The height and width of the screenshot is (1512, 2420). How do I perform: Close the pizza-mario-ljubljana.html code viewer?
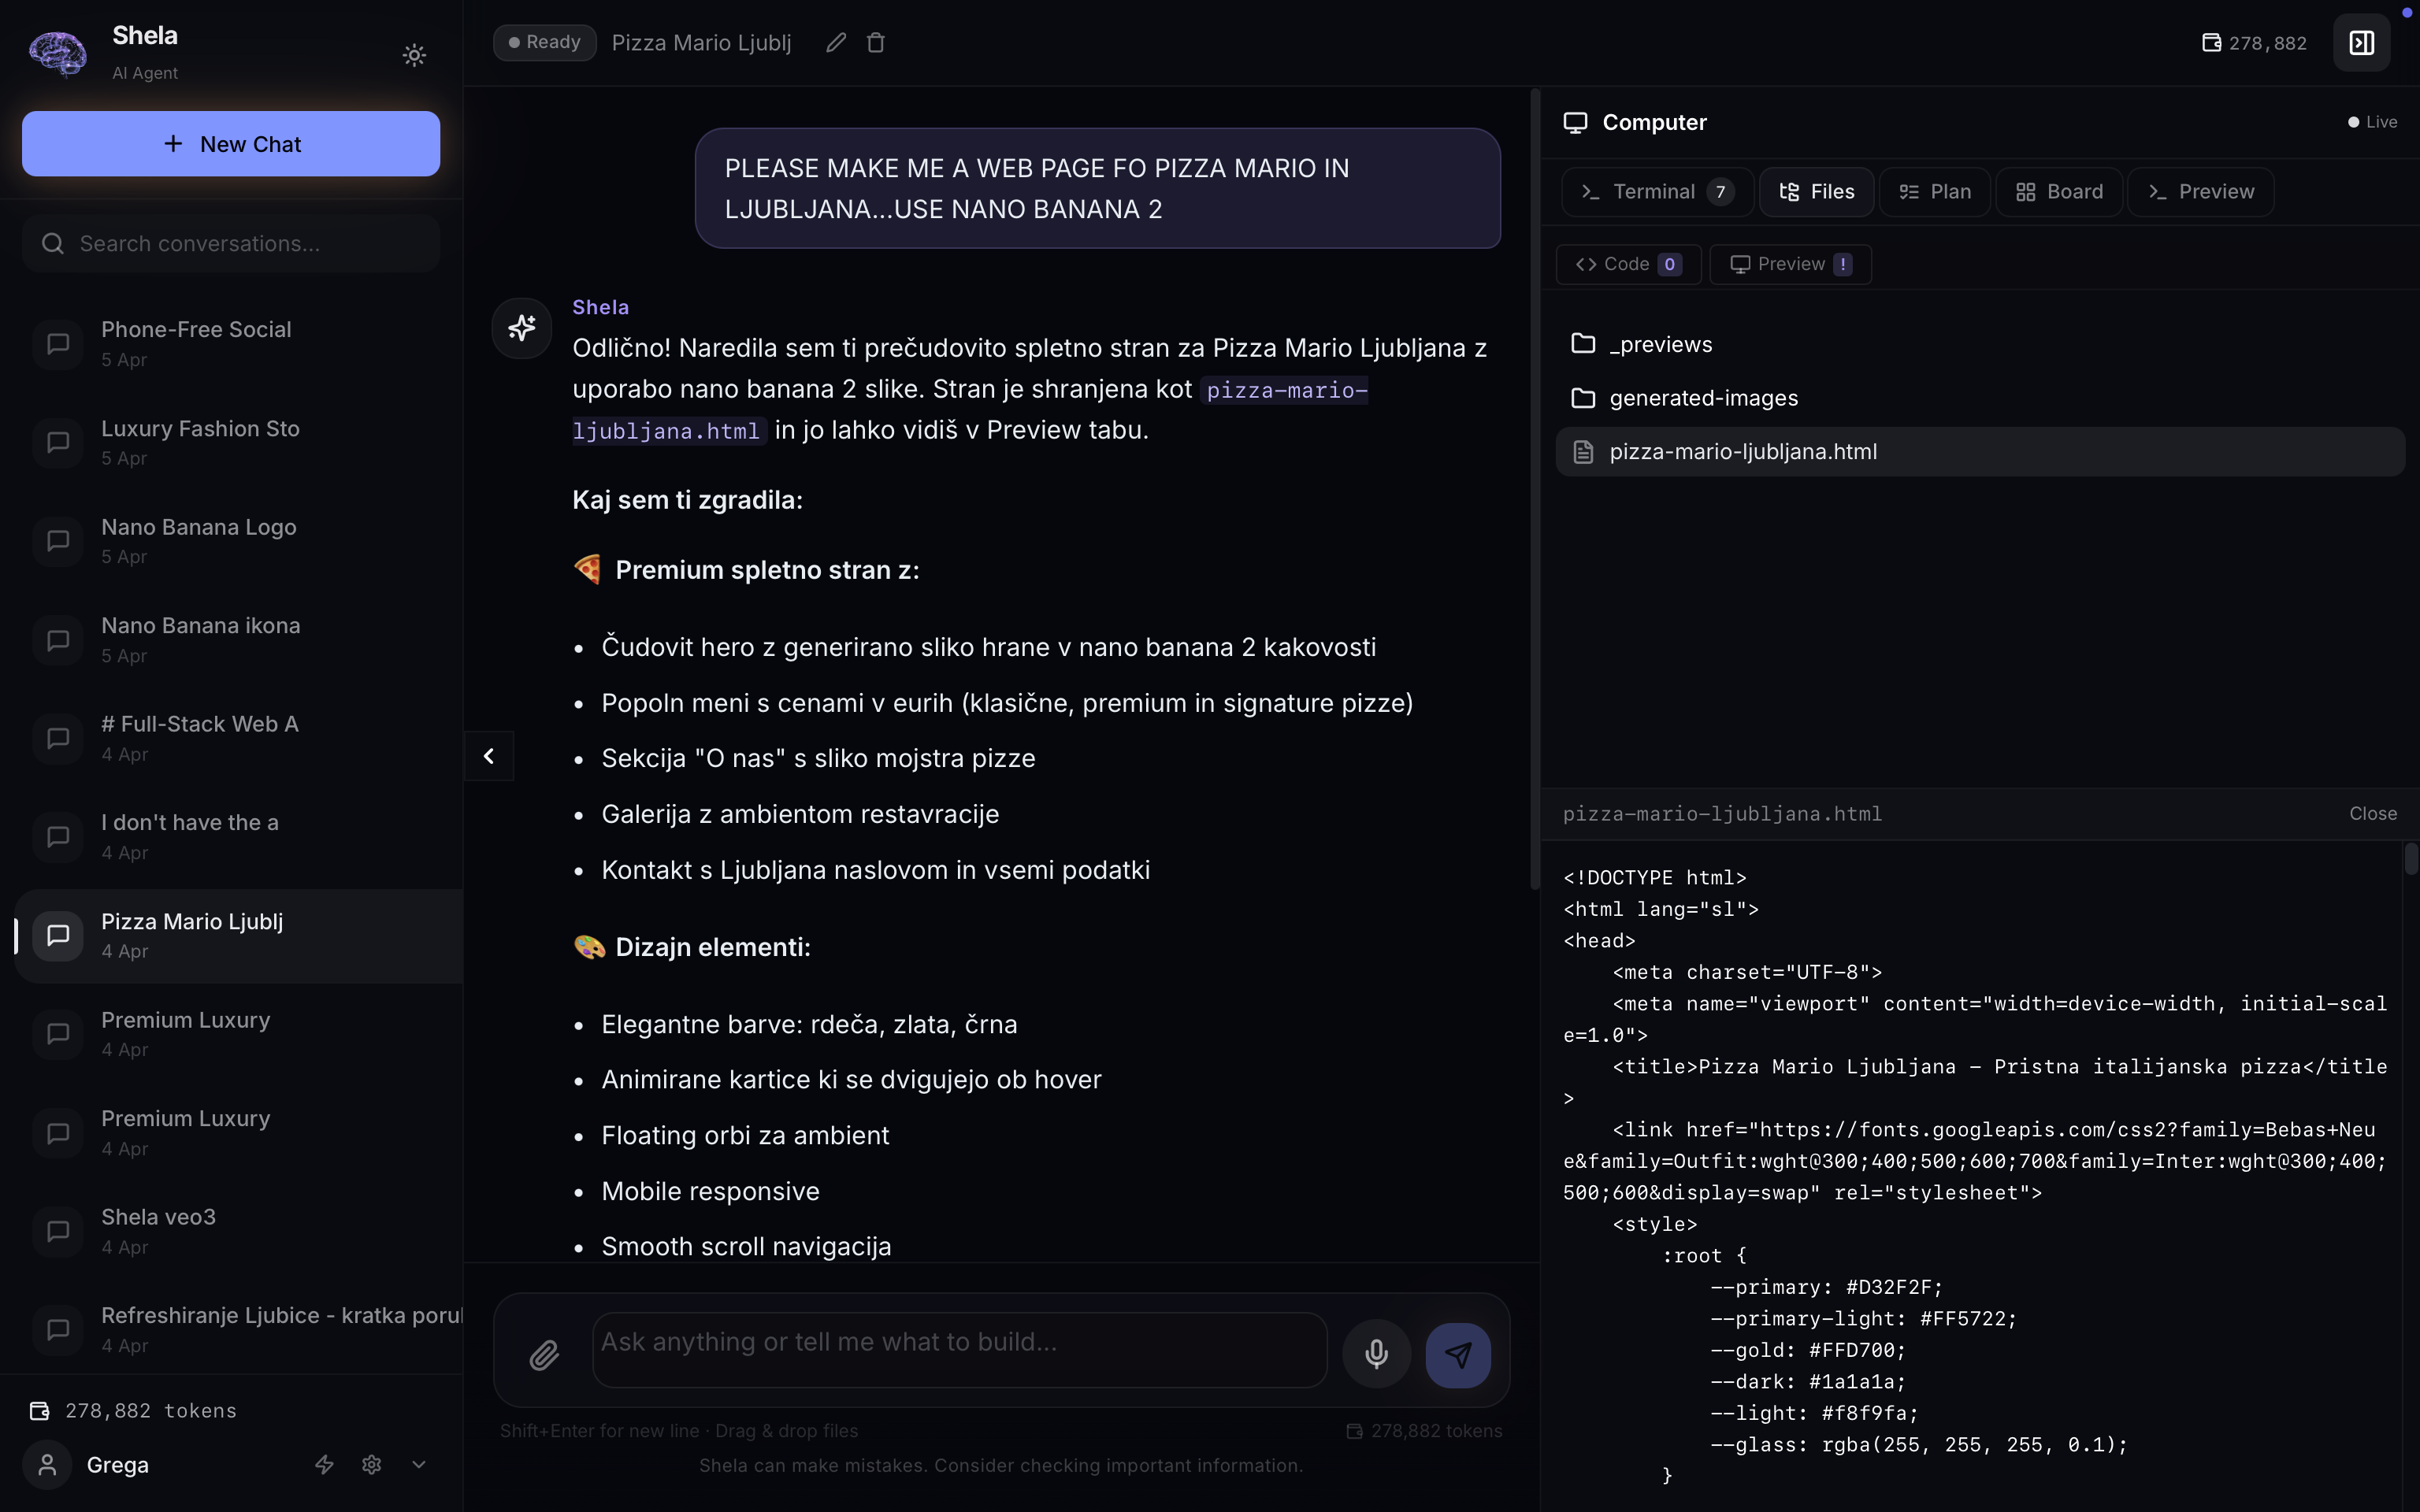2372,814
